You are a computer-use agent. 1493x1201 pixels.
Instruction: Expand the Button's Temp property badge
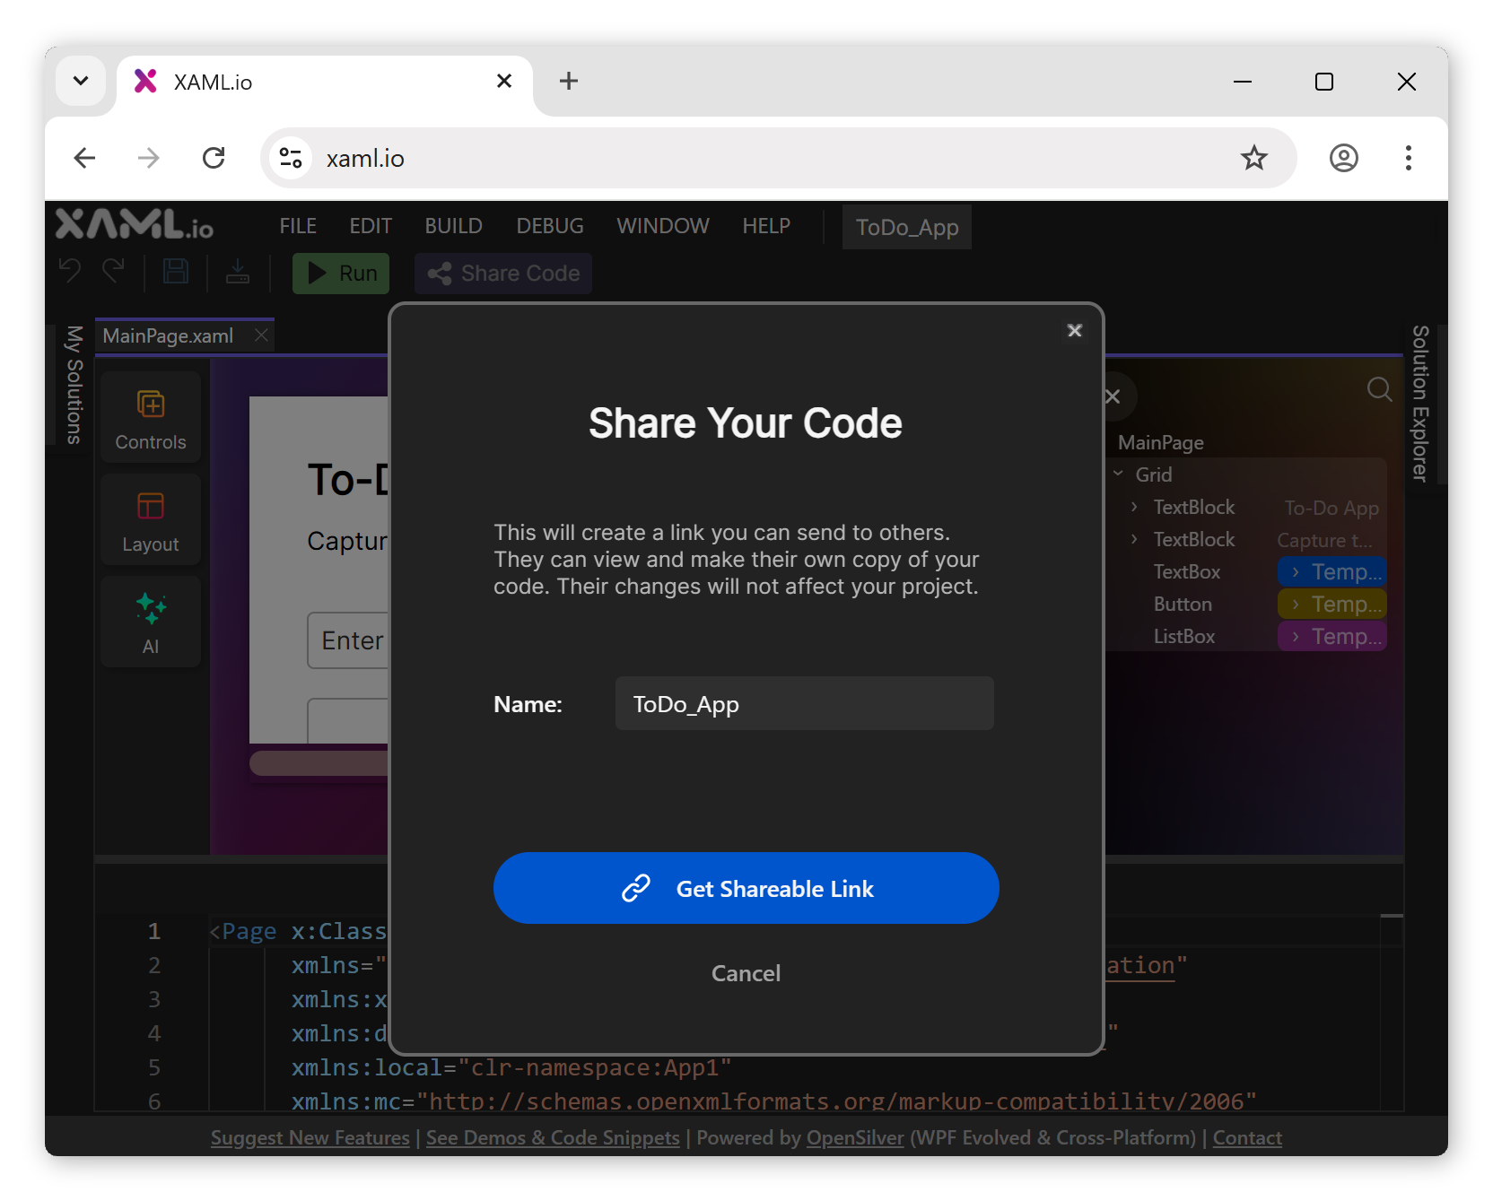click(x=1294, y=604)
